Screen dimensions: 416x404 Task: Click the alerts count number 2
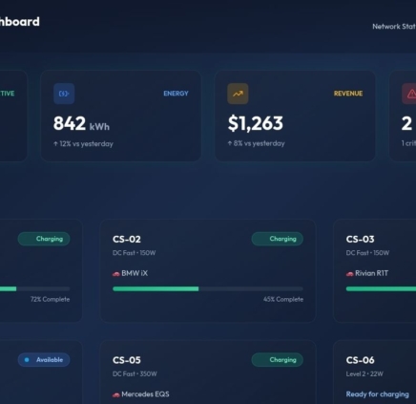pyautogui.click(x=406, y=123)
